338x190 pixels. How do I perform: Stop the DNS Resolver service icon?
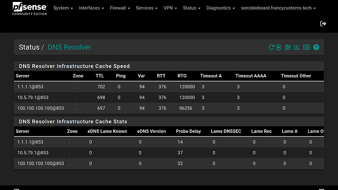coord(279,47)
